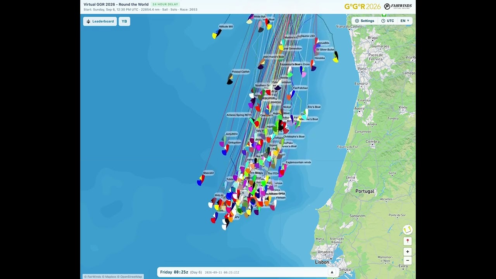The height and width of the screenshot is (279, 496).
Task: Click the Guillaume LSO boat label
Action: click(306, 36)
